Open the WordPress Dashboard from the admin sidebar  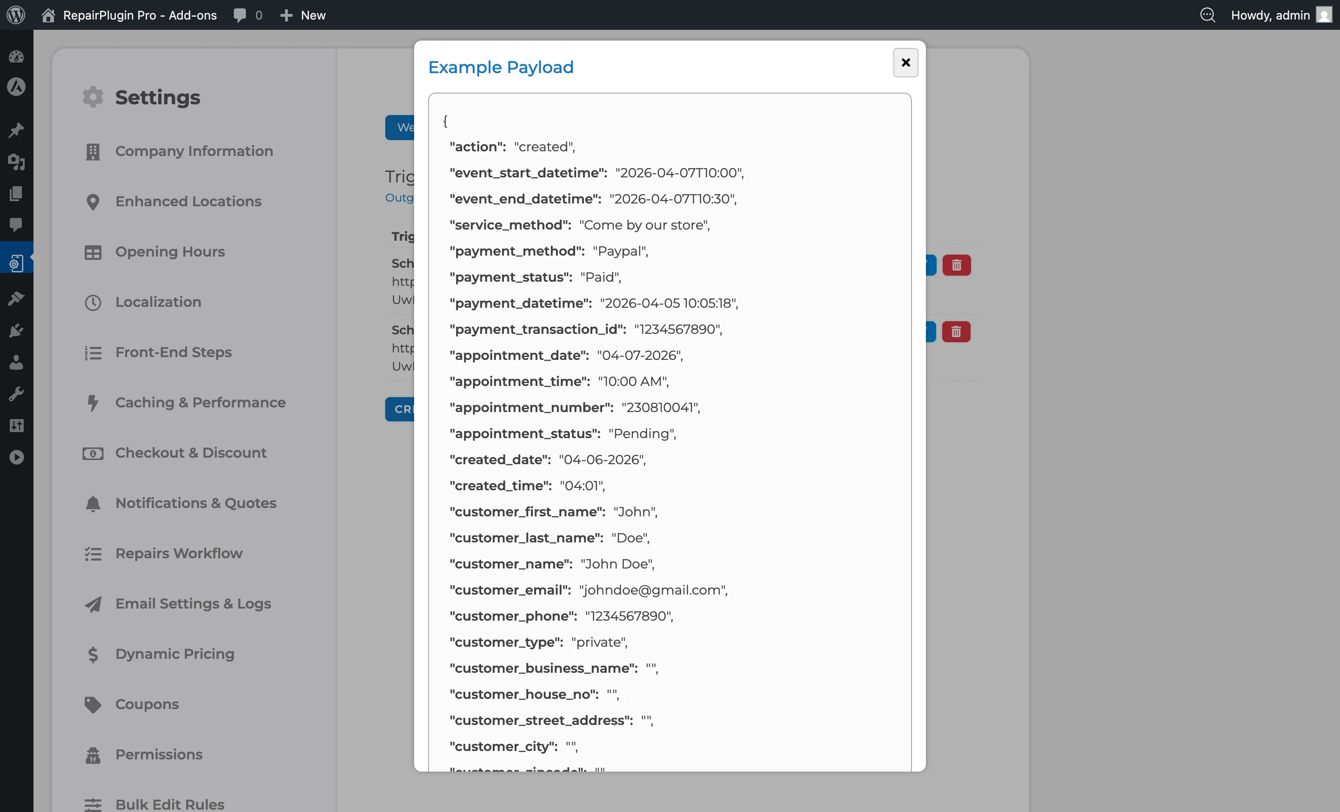click(16, 56)
